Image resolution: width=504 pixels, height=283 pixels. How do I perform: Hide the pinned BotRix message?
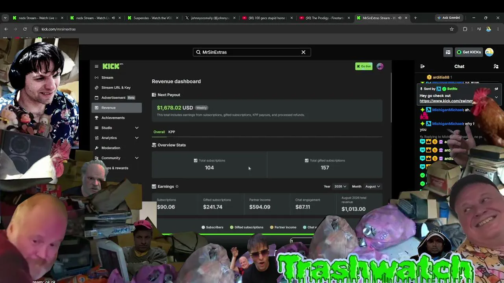tap(496, 89)
